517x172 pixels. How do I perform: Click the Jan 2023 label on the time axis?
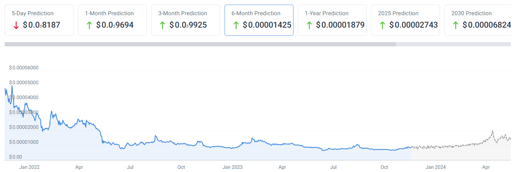232,167
